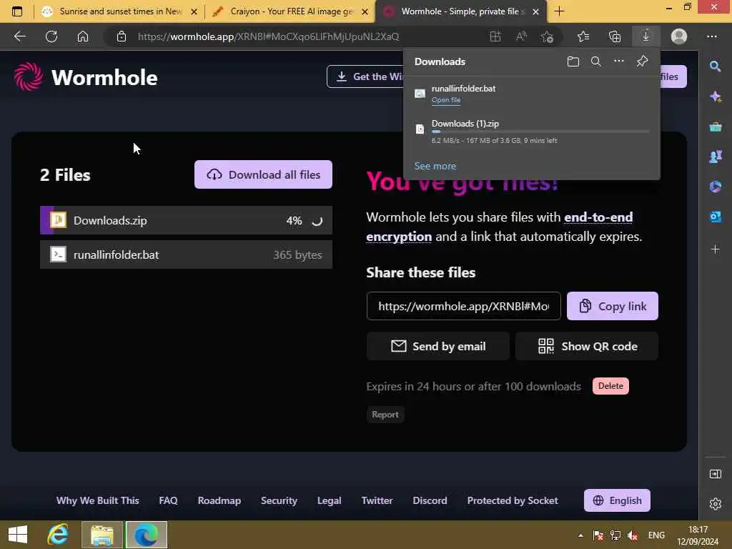Copy the share link
732x549 pixels.
pyautogui.click(x=613, y=306)
